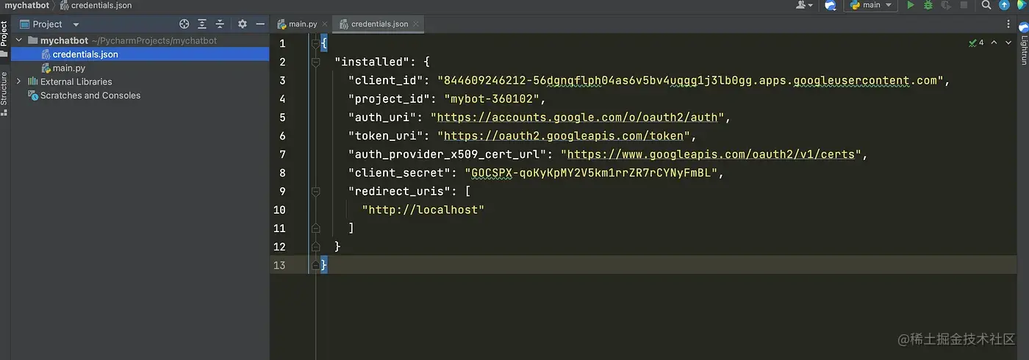Viewport: 1029px width, 360px height.
Task: Select main.py in the project tree
Action: point(140,68)
